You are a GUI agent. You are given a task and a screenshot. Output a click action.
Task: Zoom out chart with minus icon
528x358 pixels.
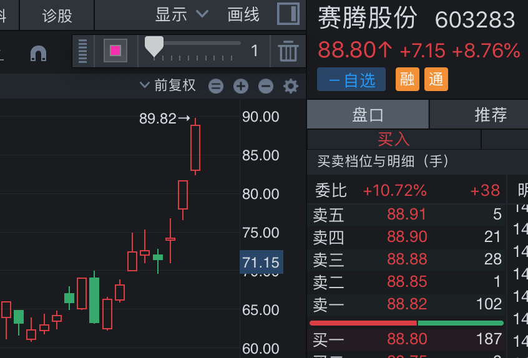(x=266, y=86)
